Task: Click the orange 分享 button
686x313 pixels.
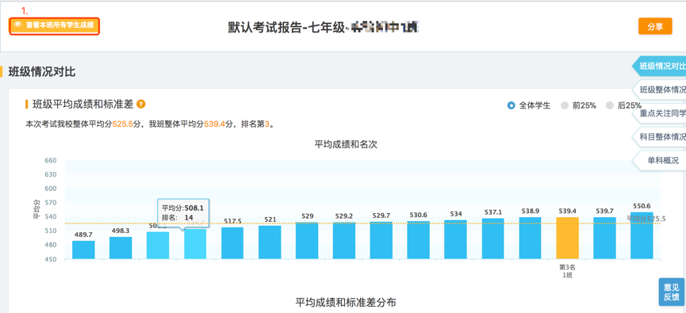Action: [x=655, y=27]
